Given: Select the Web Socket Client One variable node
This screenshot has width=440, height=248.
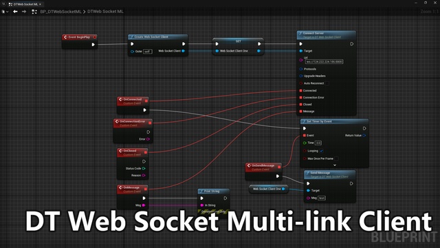Looking at the screenshot, I should pos(268,189).
